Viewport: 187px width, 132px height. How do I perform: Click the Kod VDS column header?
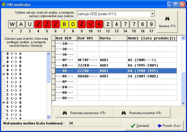pos(88,38)
